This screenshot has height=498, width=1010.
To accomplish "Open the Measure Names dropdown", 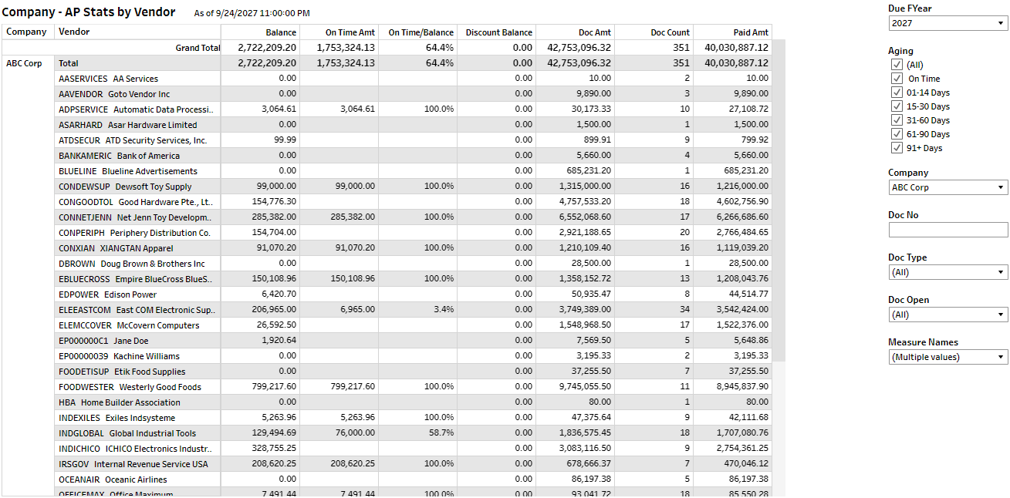I will tap(948, 357).
